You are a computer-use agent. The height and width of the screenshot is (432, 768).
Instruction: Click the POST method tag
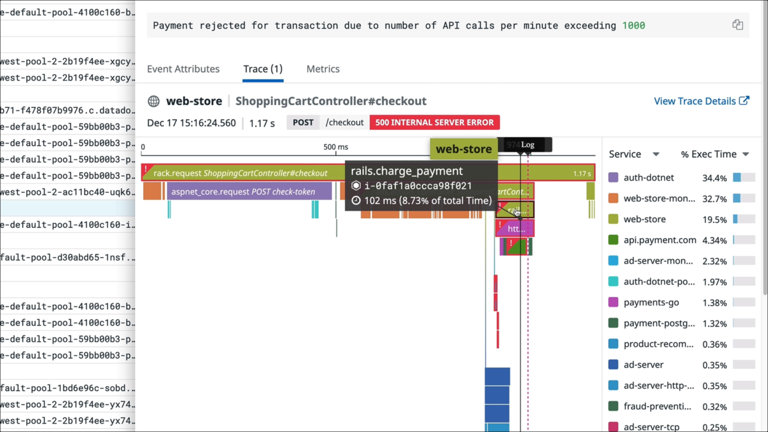(303, 122)
